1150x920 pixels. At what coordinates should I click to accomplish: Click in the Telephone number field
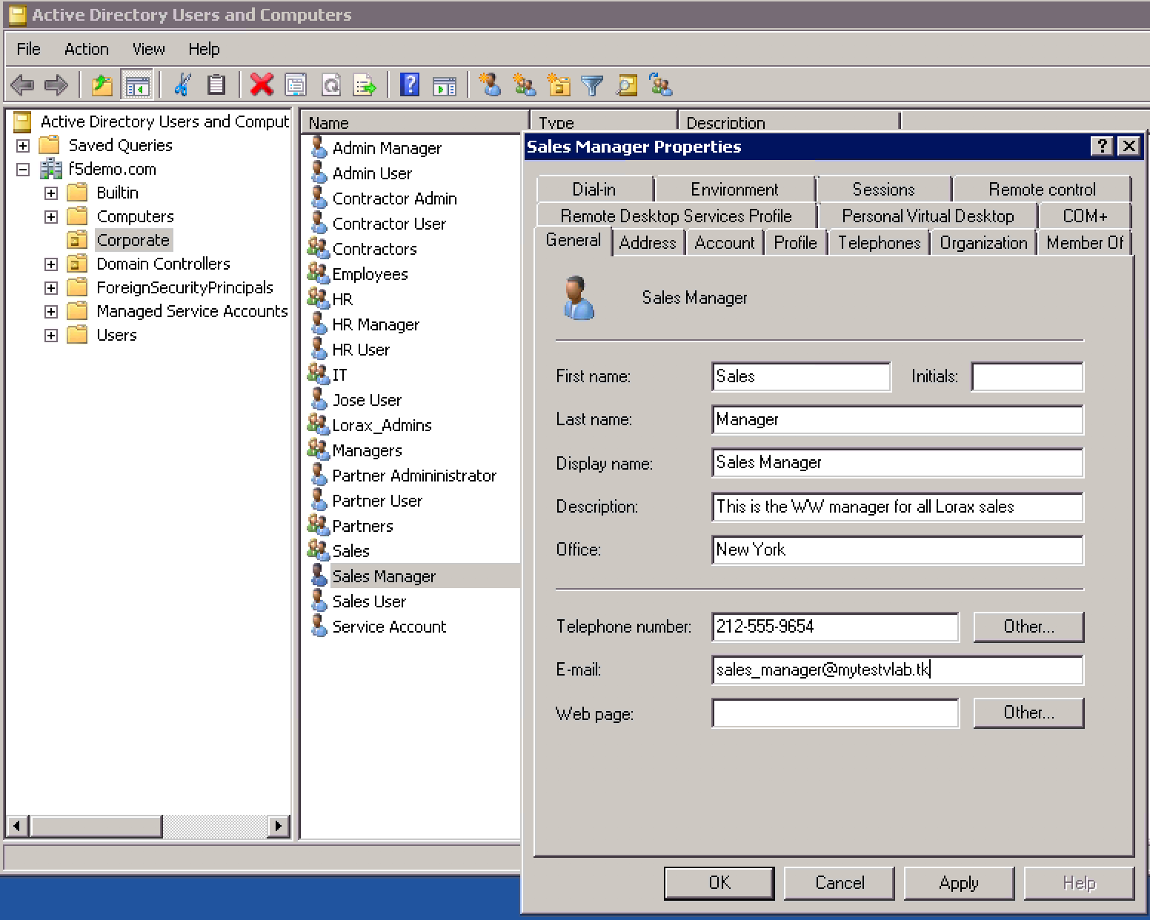(835, 627)
